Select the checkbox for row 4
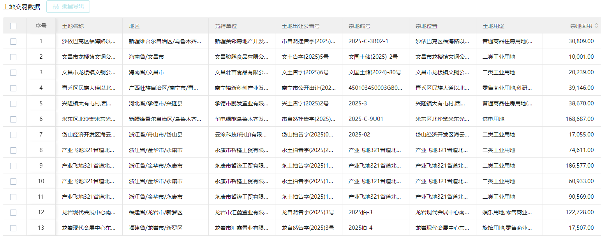 (13, 88)
